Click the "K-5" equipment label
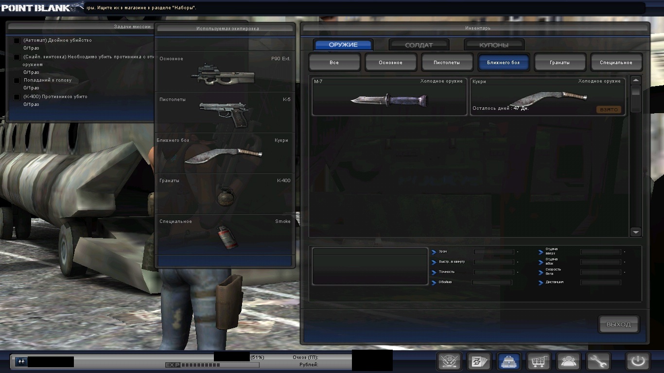This screenshot has width=664, height=373. [x=287, y=100]
